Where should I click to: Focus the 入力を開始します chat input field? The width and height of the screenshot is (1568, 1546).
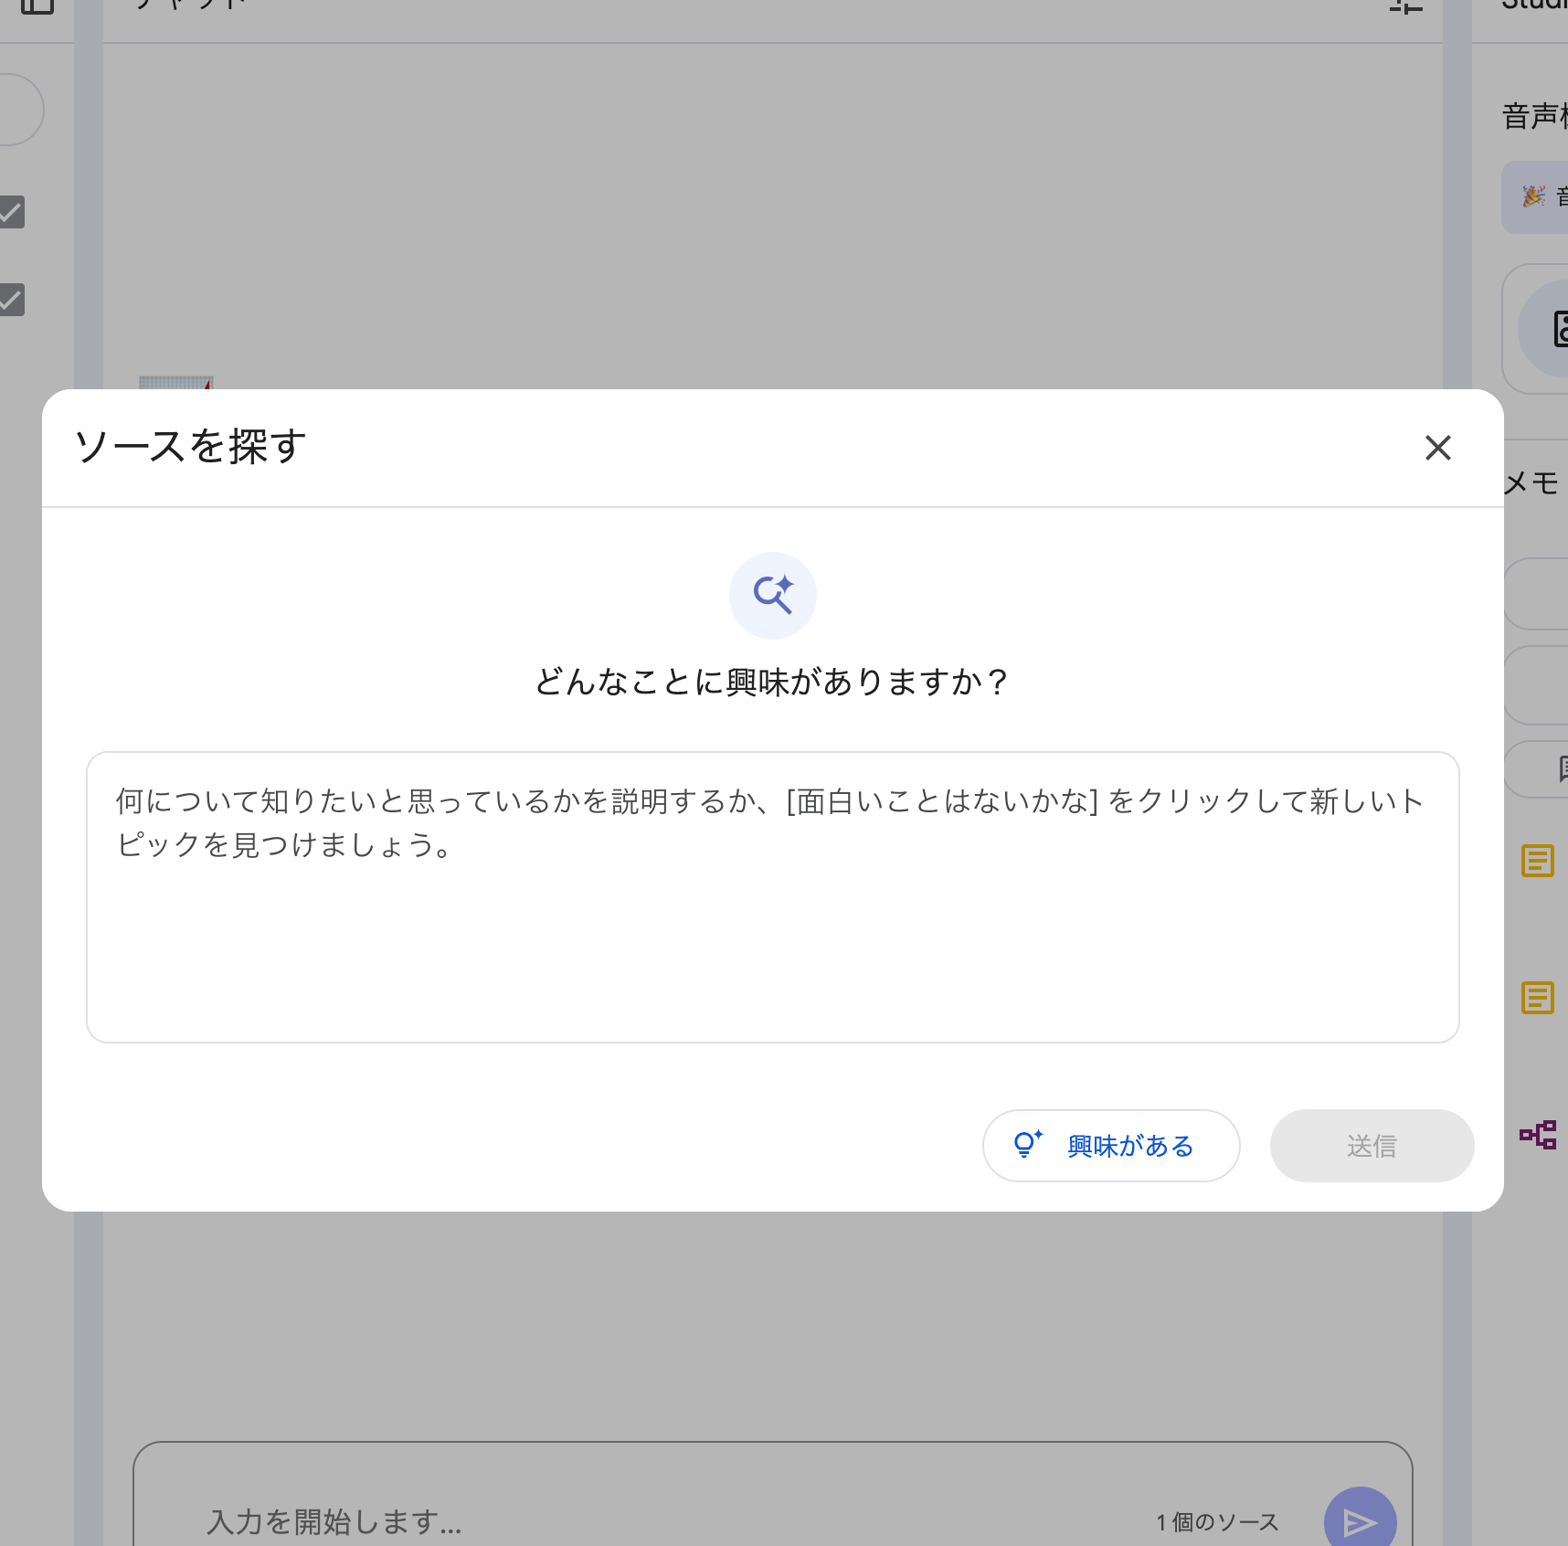640,1520
